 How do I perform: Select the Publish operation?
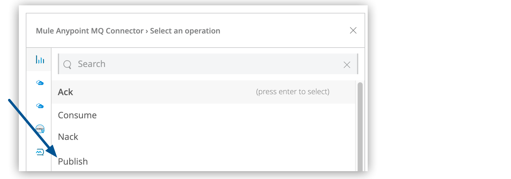73,161
